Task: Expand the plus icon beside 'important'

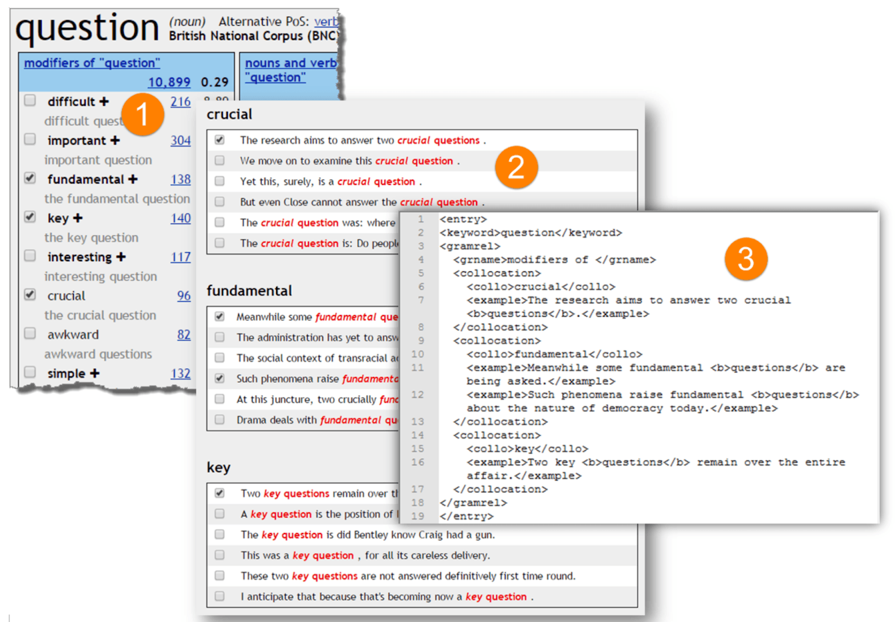Action: point(115,140)
